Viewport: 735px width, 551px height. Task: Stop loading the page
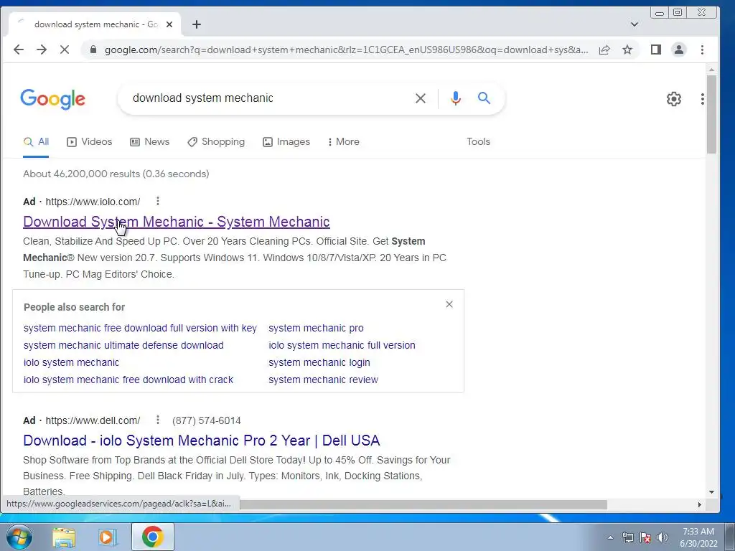[x=65, y=50]
